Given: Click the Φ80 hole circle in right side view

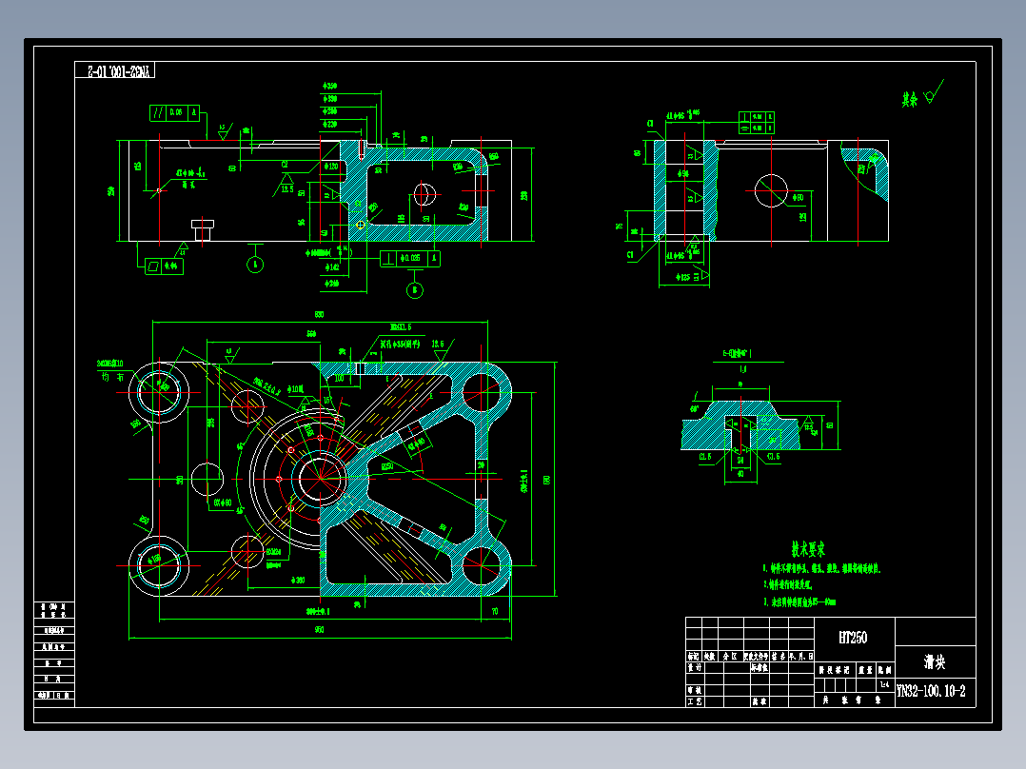Looking at the screenshot, I should tap(771, 190).
